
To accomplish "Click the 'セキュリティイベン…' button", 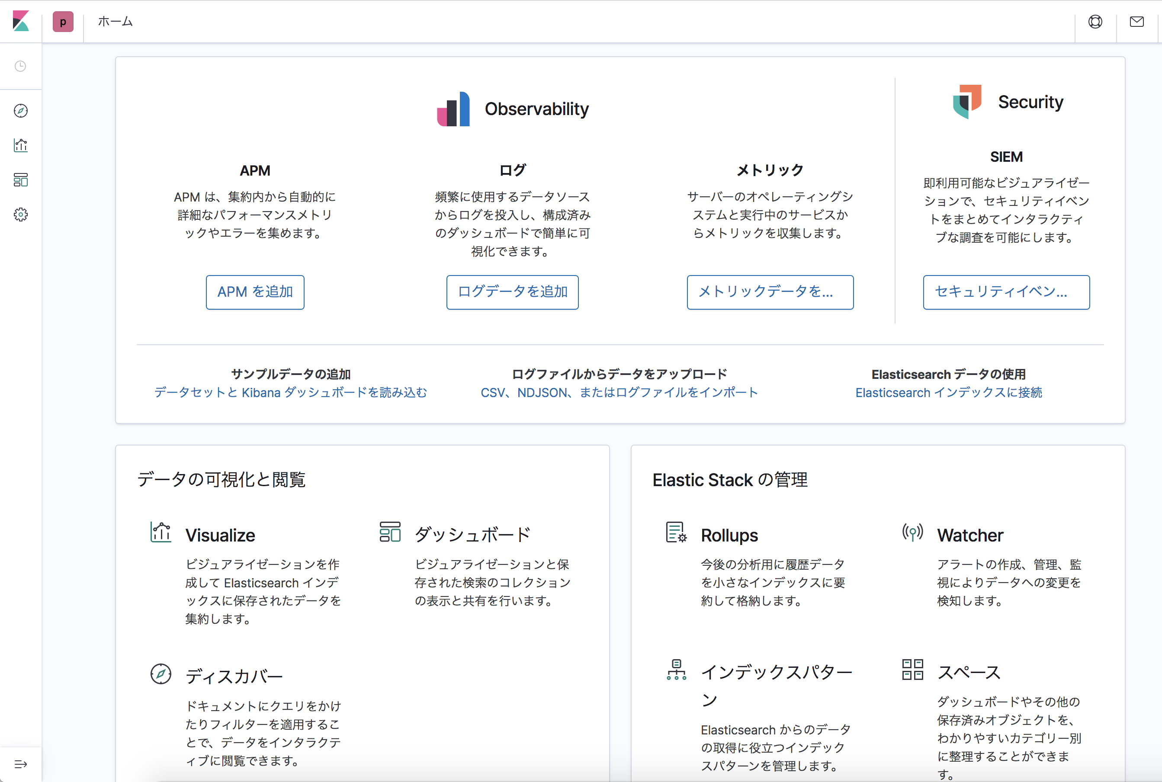I will pos(1006,292).
